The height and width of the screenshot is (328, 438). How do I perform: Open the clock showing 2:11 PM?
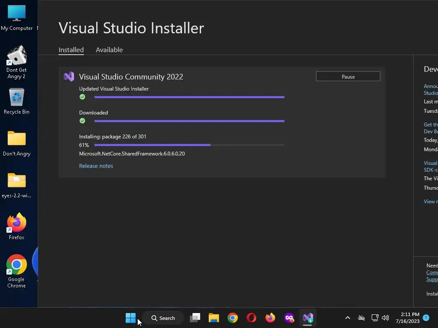[x=408, y=318]
